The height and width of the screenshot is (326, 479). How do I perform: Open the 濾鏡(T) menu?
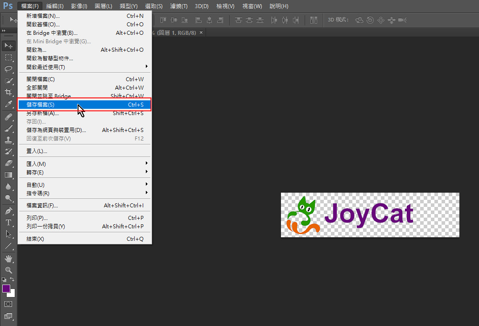[179, 6]
